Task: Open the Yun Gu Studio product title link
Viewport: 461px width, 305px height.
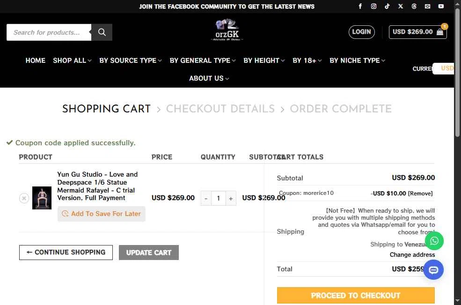Action: click(x=97, y=186)
